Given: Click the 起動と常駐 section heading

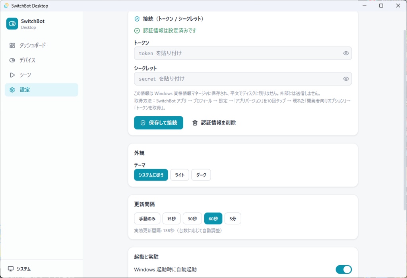Looking at the screenshot, I should (x=146, y=257).
